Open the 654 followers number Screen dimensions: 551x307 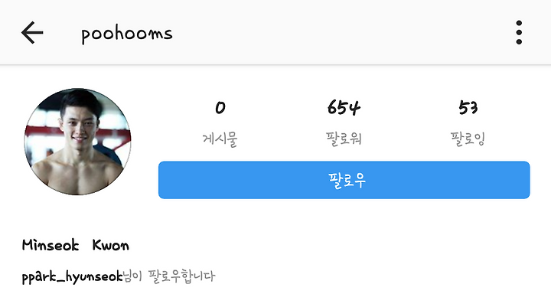coord(344,108)
